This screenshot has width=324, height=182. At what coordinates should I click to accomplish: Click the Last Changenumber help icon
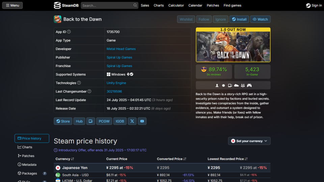(89, 91)
